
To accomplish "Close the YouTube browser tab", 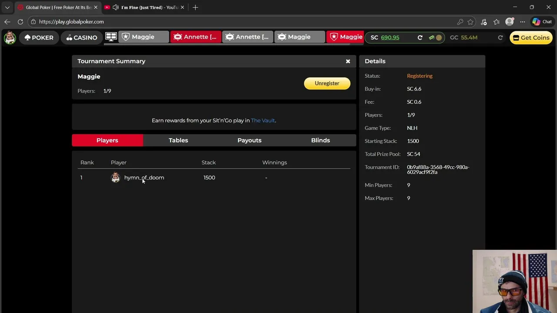I will tap(182, 7).
